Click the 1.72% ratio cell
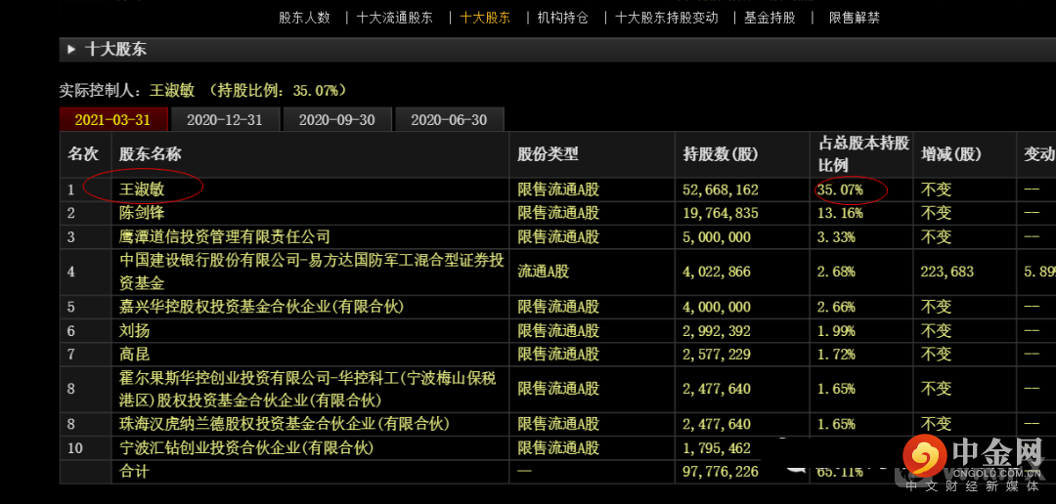The image size is (1056, 504). [x=836, y=354]
